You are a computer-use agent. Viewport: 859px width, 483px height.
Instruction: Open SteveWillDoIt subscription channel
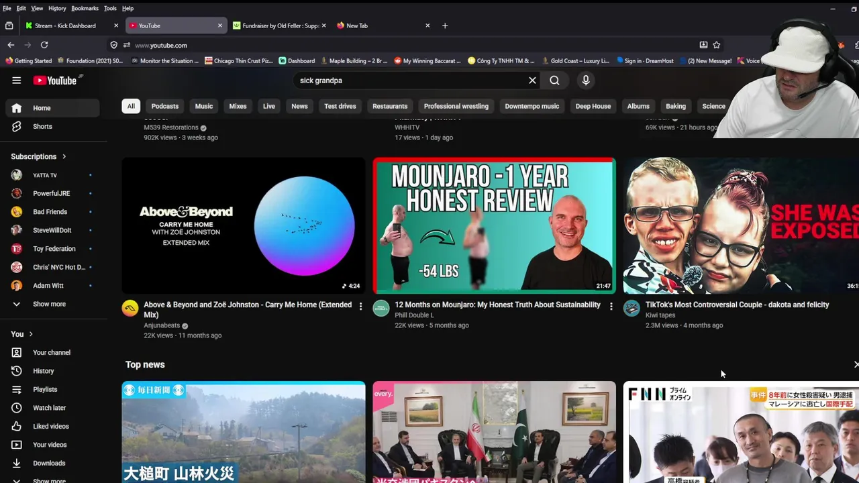tap(52, 230)
